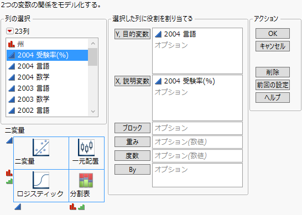Click the 度数 optional numeric field
Screen dimensions: 302x215
coord(197,156)
